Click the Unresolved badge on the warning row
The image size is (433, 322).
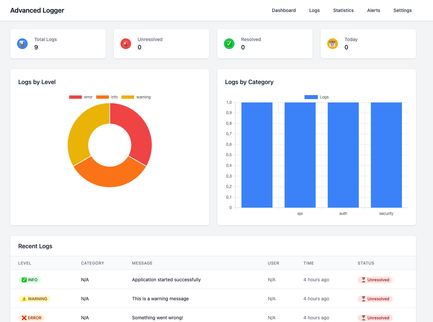pos(375,299)
